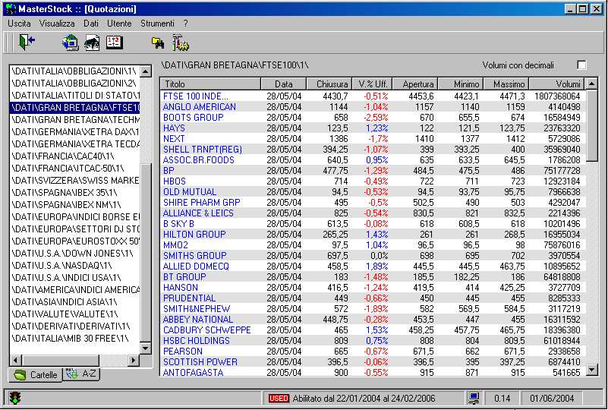Screen dimensions: 608x410
Task: Click the exit door toolbar icon
Action: click(27, 42)
